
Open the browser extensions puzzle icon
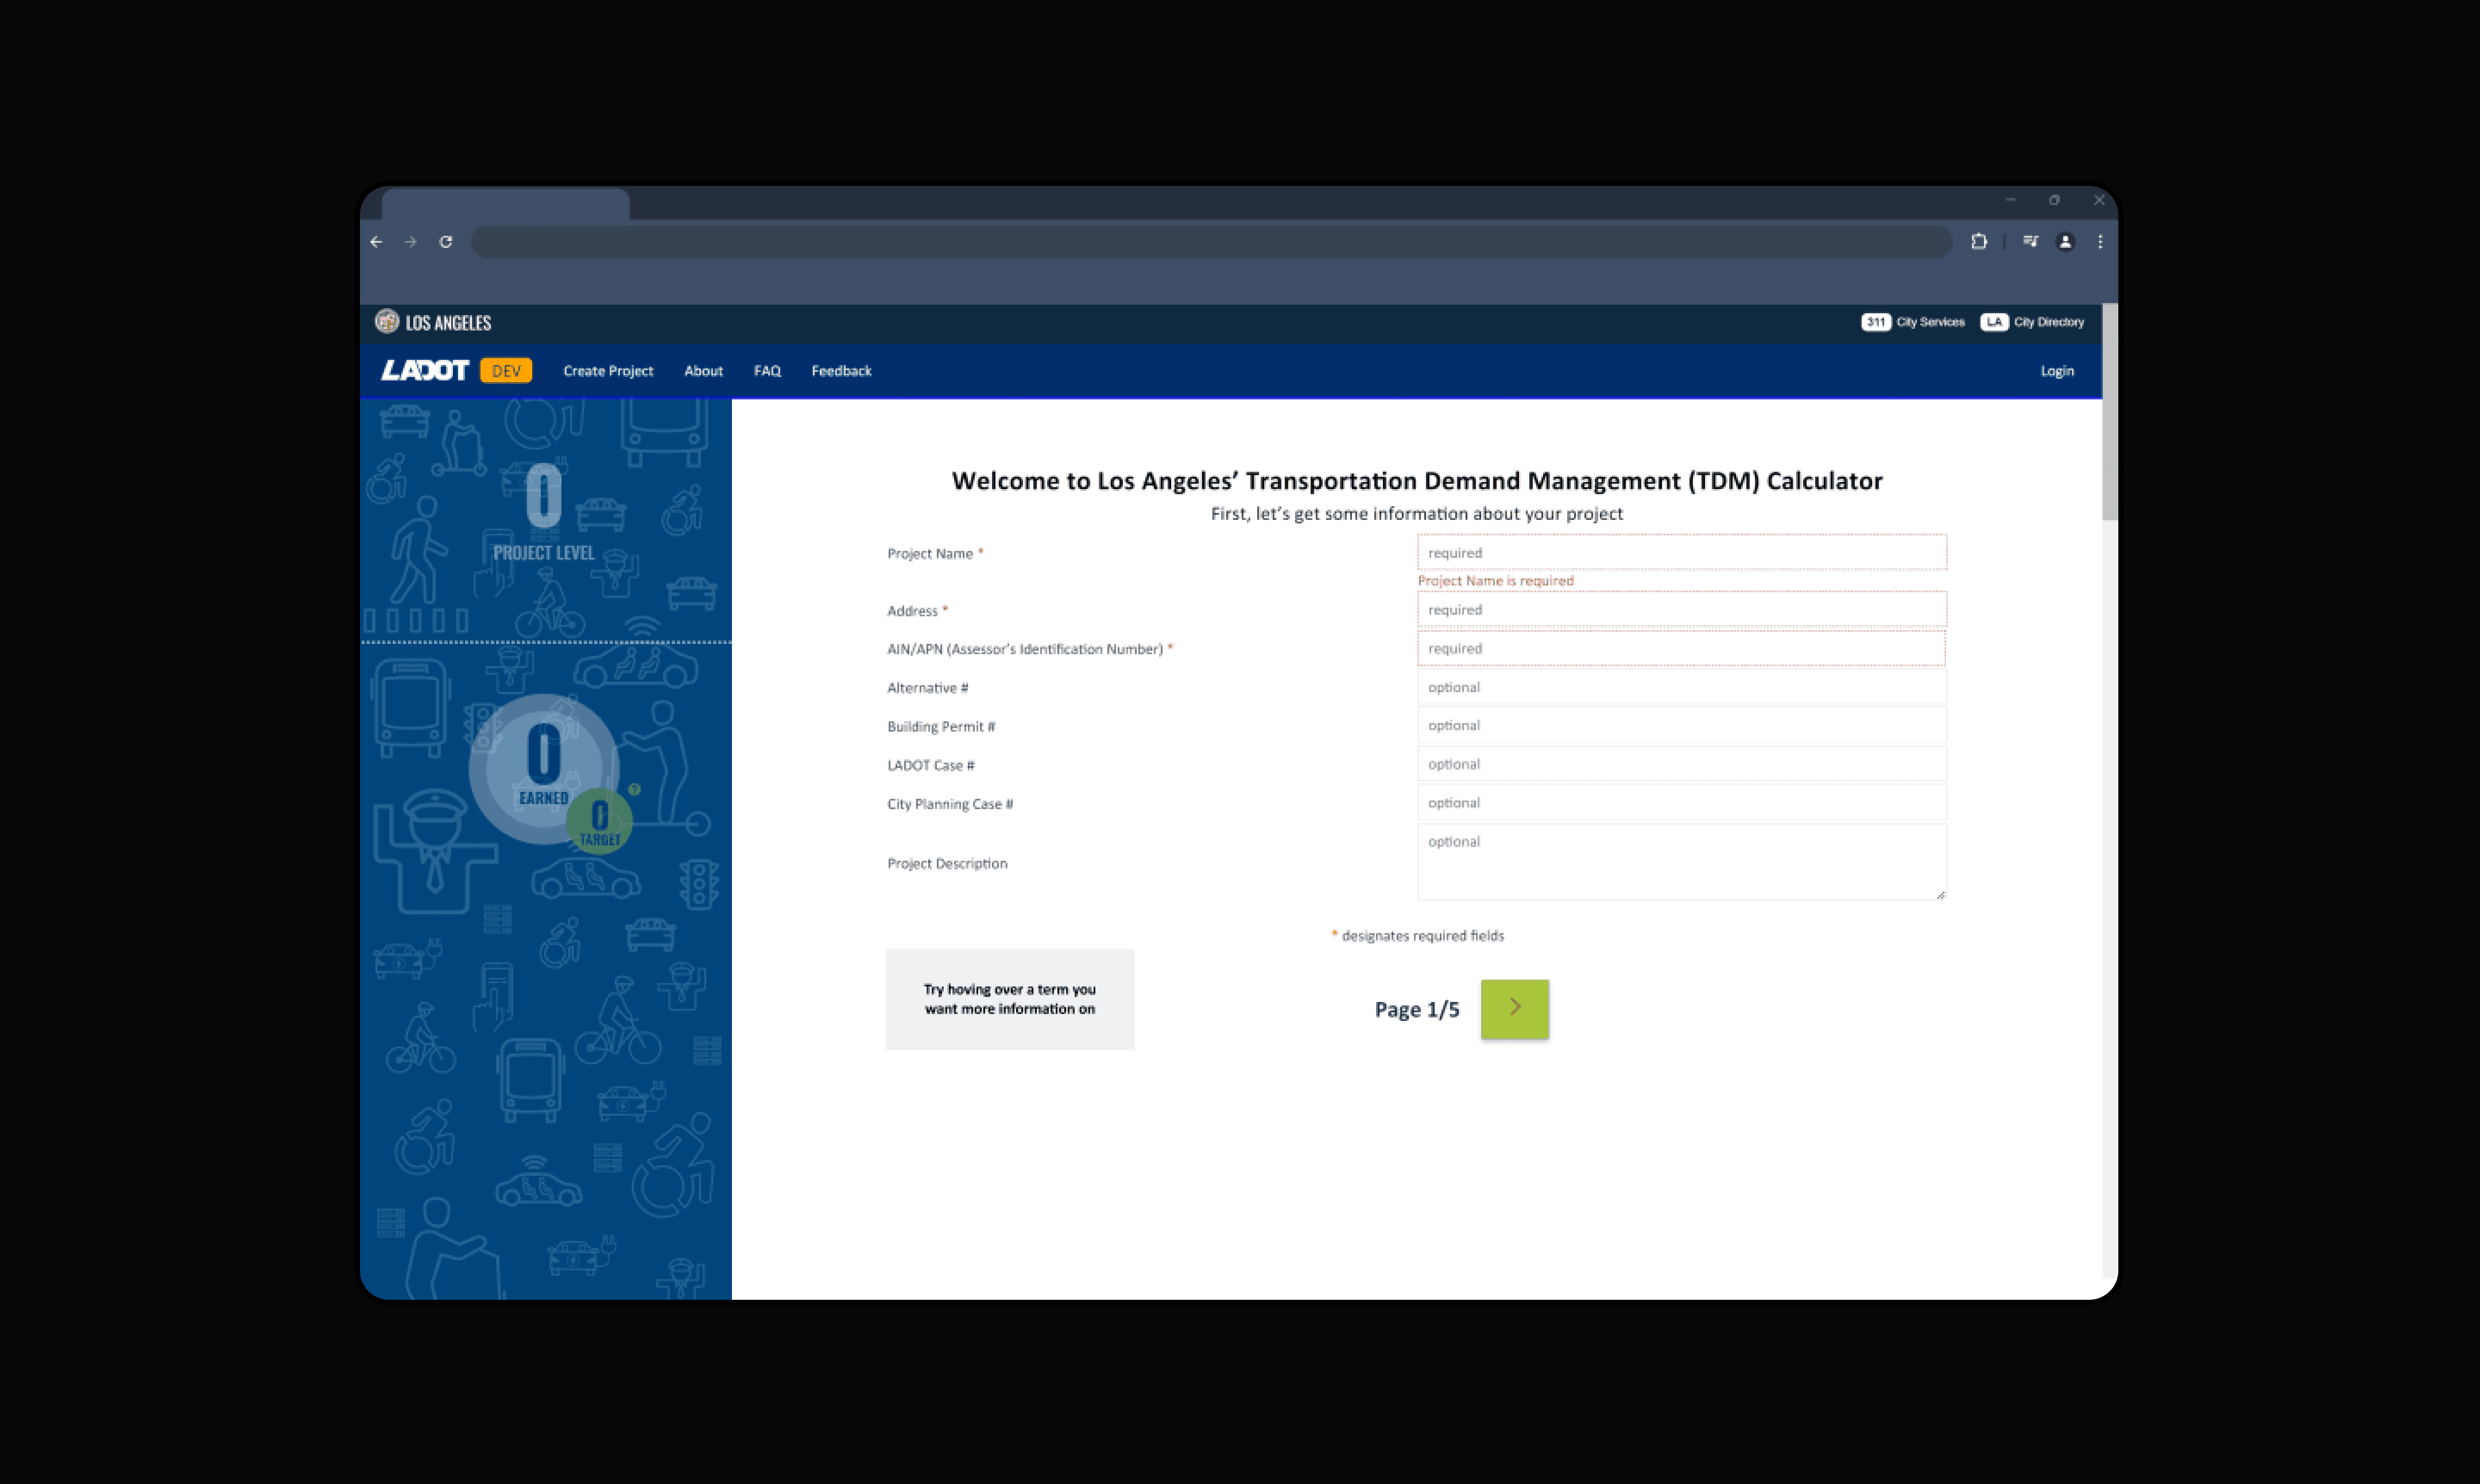pyautogui.click(x=1978, y=242)
